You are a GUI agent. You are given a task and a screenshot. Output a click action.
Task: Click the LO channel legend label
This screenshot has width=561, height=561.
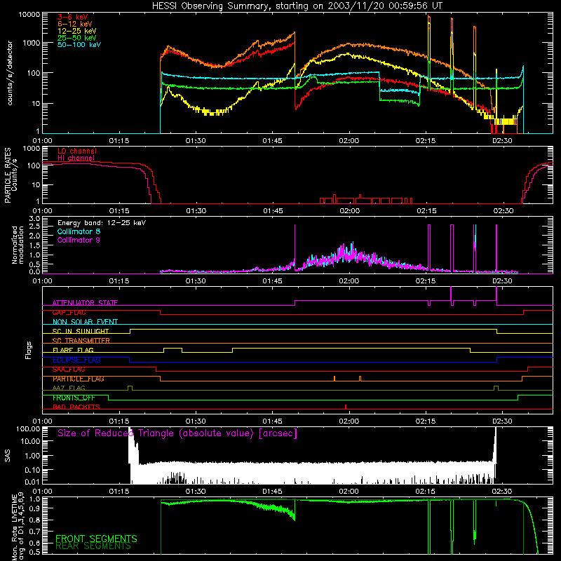(77, 151)
